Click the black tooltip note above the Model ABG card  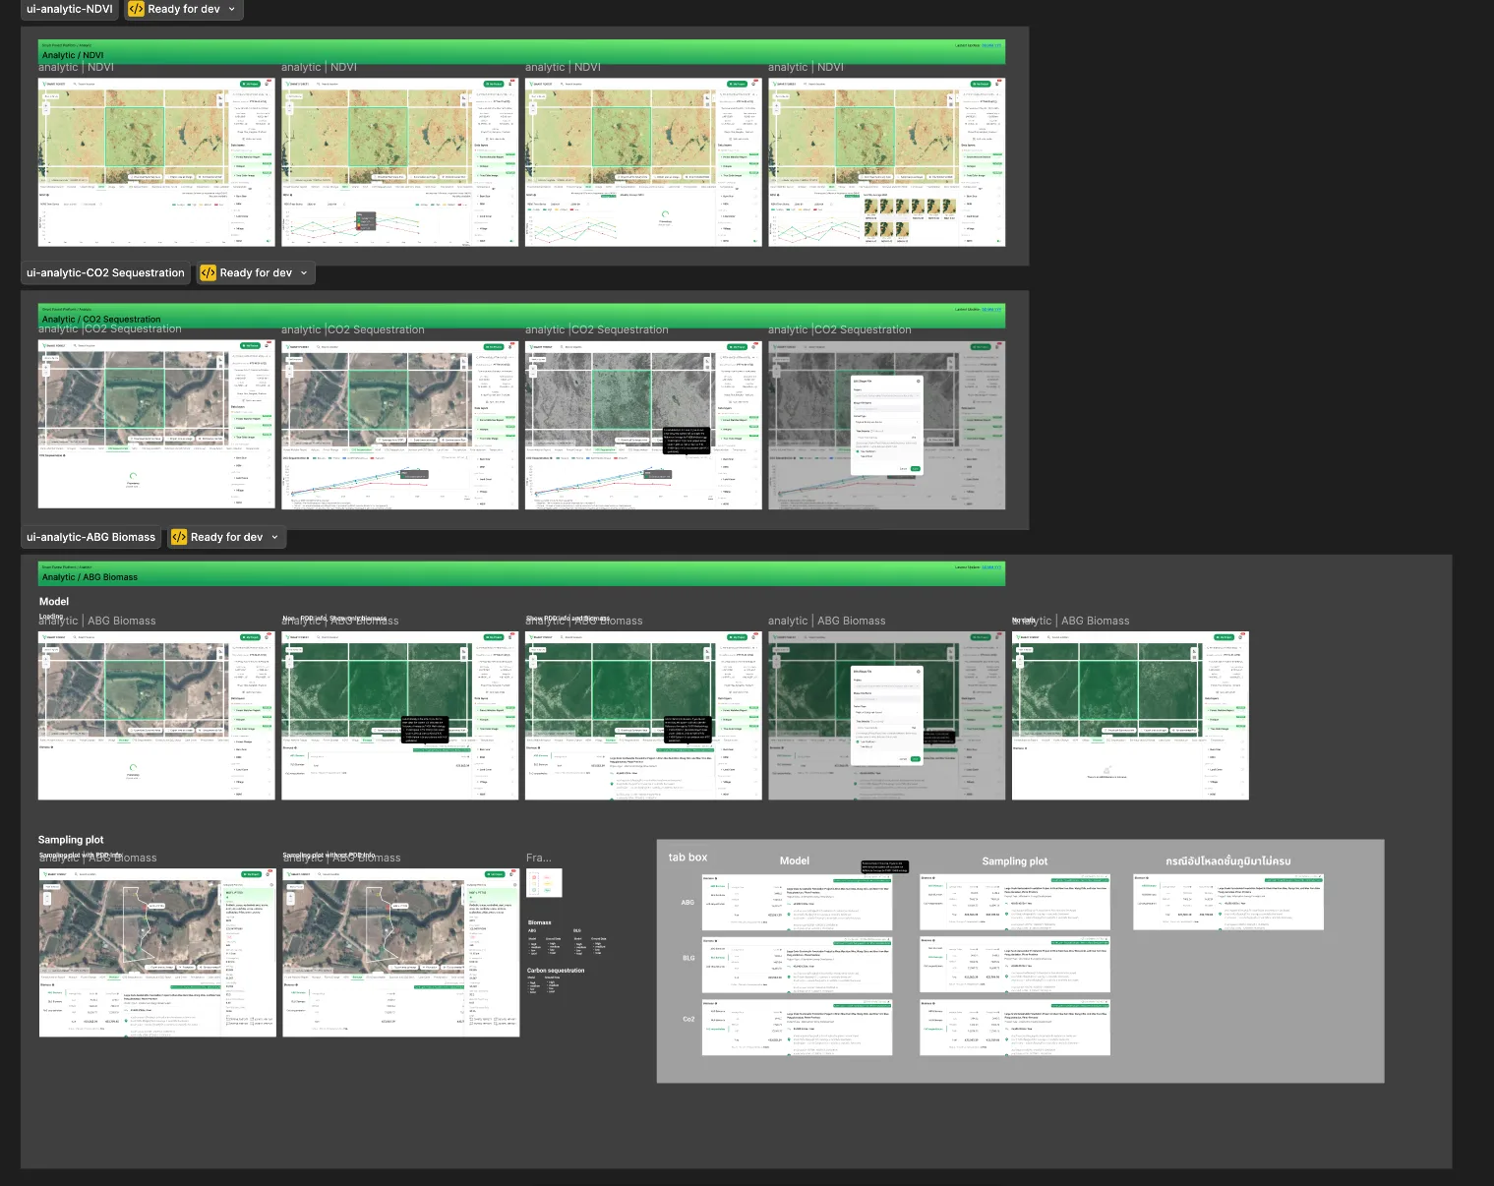pyautogui.click(x=884, y=866)
